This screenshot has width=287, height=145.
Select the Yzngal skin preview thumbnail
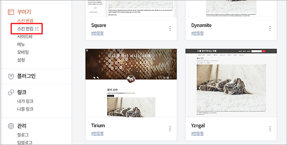[x=231, y=83]
